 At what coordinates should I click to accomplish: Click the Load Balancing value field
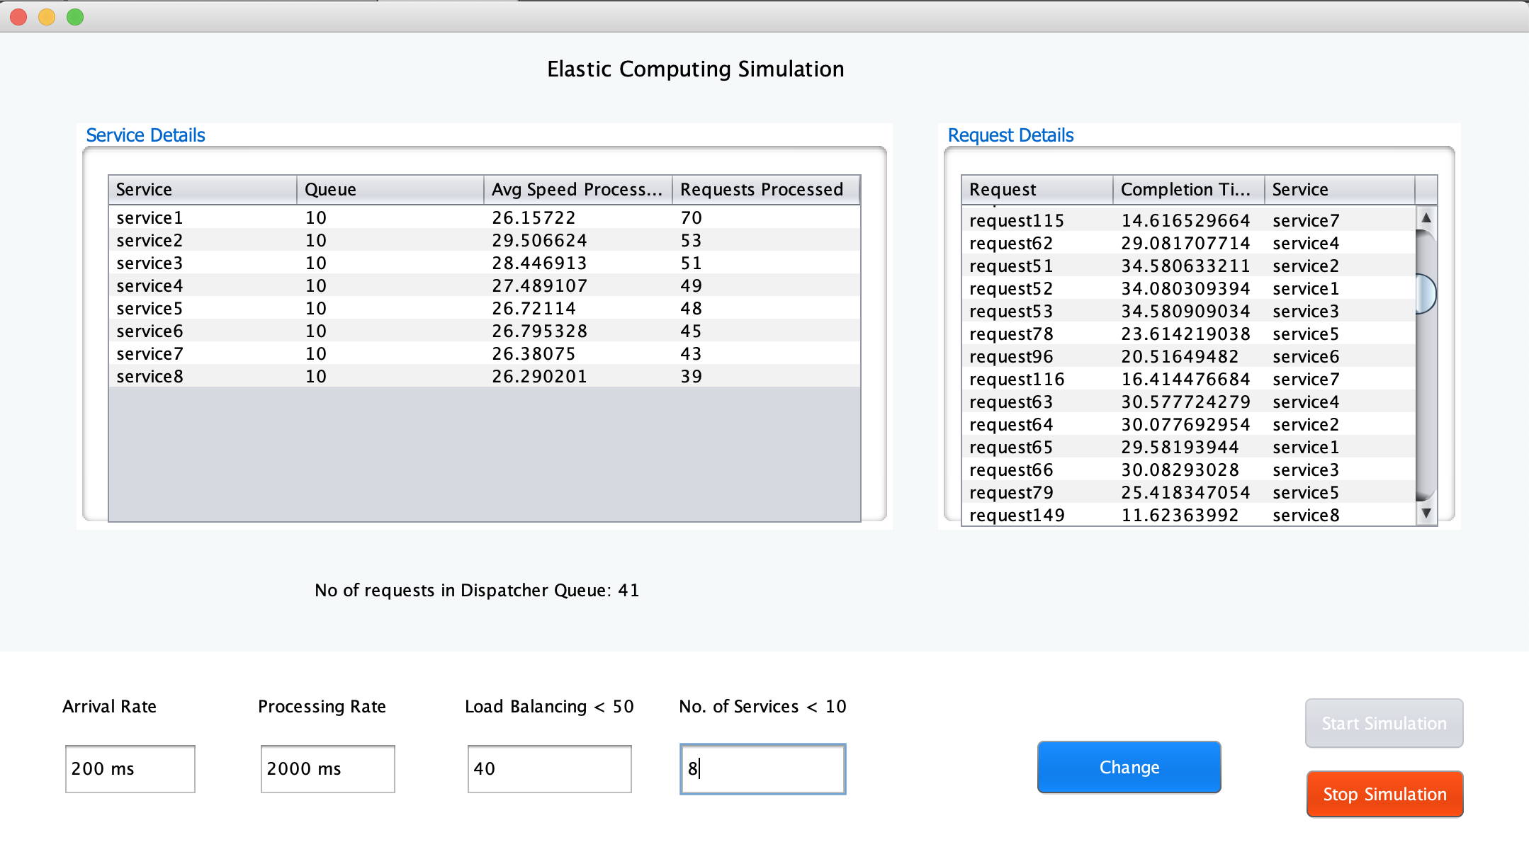point(549,768)
